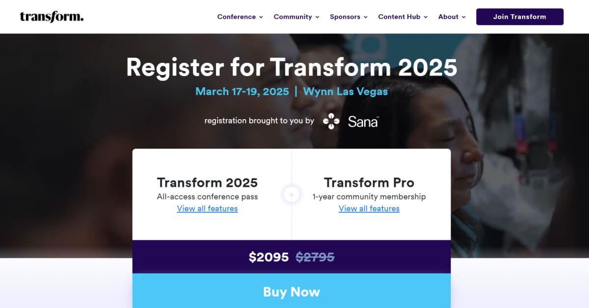Viewport: 589px width, 308px height.
Task: Click the Register for Transform 2025 heading
Action: coord(292,67)
